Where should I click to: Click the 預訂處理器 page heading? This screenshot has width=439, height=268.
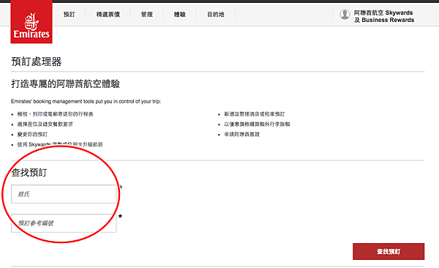point(37,62)
